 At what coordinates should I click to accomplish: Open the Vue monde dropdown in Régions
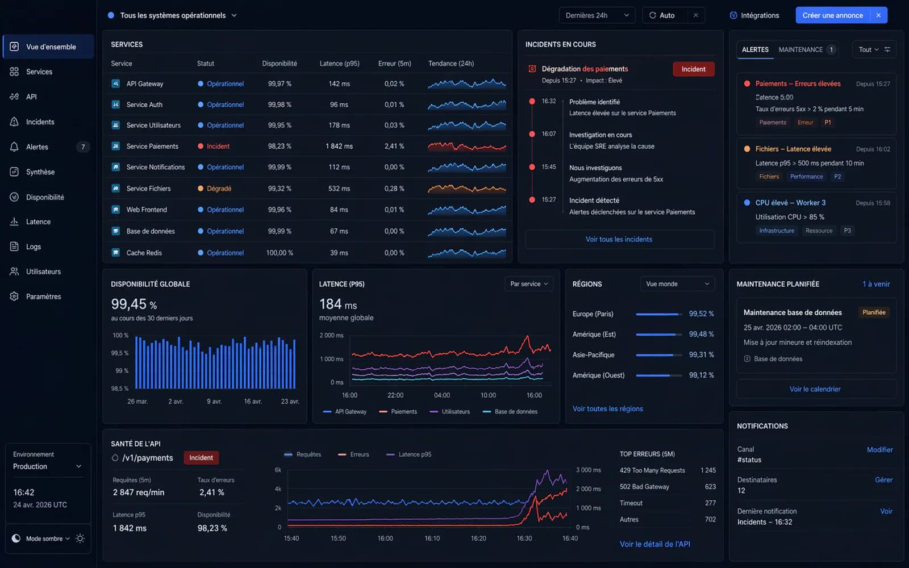[x=677, y=284]
